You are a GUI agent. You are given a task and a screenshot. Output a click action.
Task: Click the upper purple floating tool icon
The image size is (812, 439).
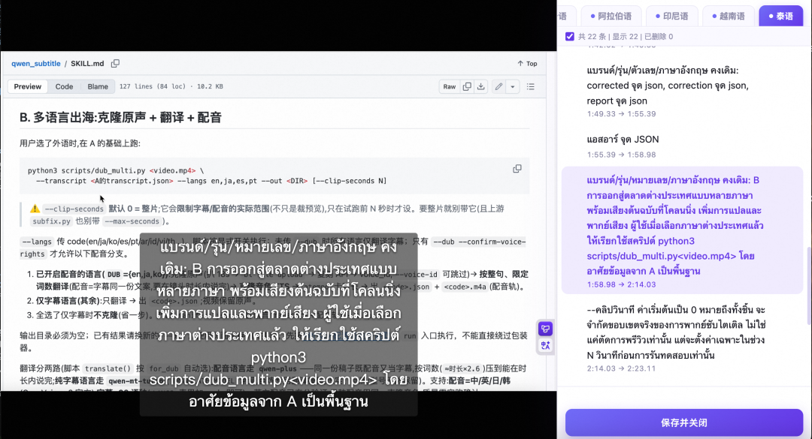(x=545, y=329)
